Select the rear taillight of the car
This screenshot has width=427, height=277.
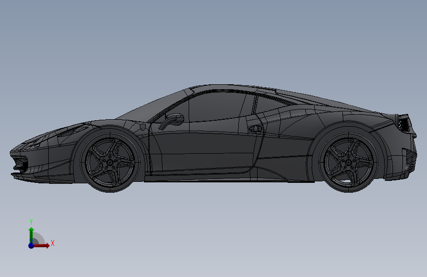404,124
